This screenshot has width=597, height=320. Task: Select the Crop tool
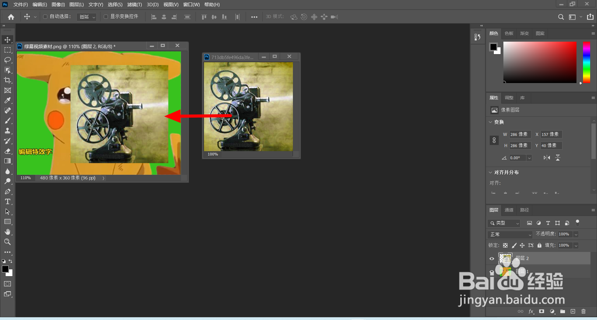[x=7, y=80]
